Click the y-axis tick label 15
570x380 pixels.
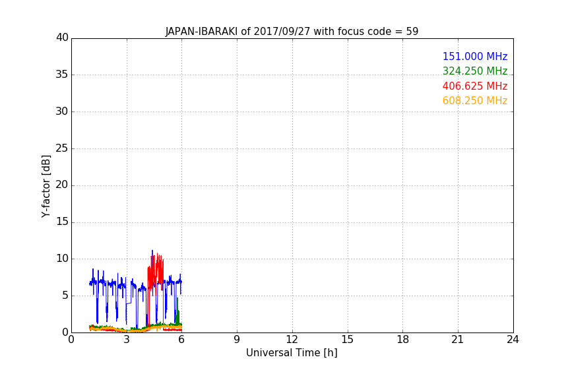coord(62,222)
